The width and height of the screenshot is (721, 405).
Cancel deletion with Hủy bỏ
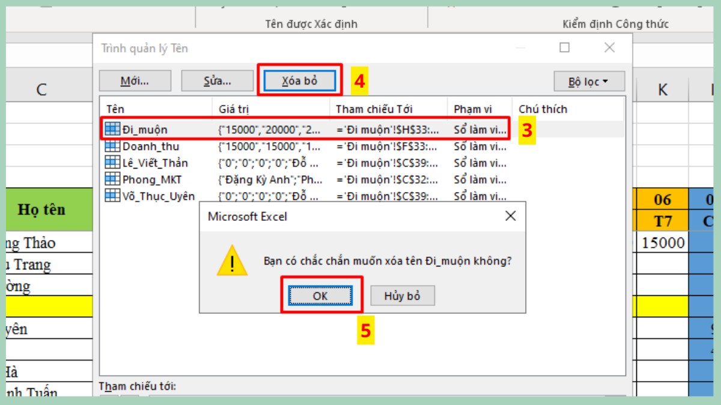coord(402,295)
